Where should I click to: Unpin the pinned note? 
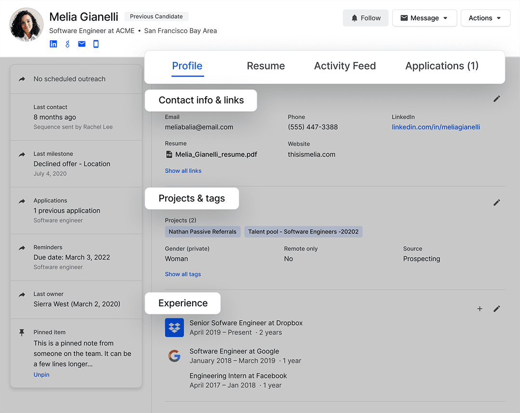[41, 375]
